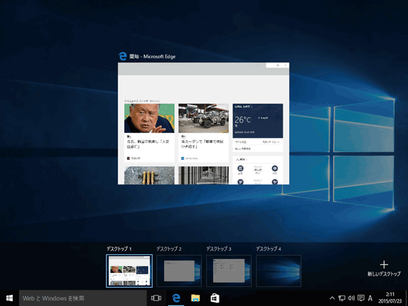Switch to the デスクトップ 2 thumbnail
Image resolution: width=408 pixels, height=306 pixels.
click(x=179, y=271)
